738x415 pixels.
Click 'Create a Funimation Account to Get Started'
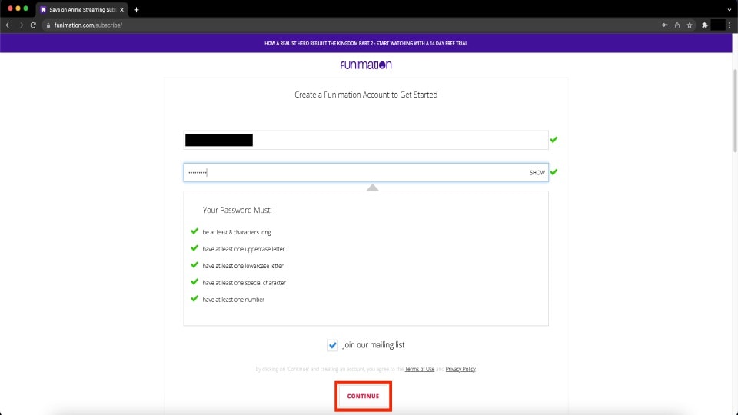(366, 95)
